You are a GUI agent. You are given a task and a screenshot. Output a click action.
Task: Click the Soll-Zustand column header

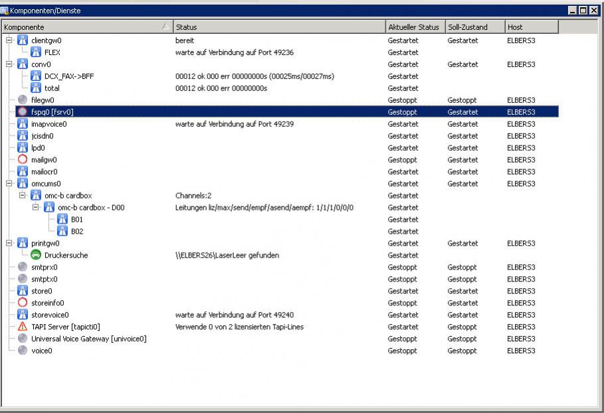coord(473,27)
